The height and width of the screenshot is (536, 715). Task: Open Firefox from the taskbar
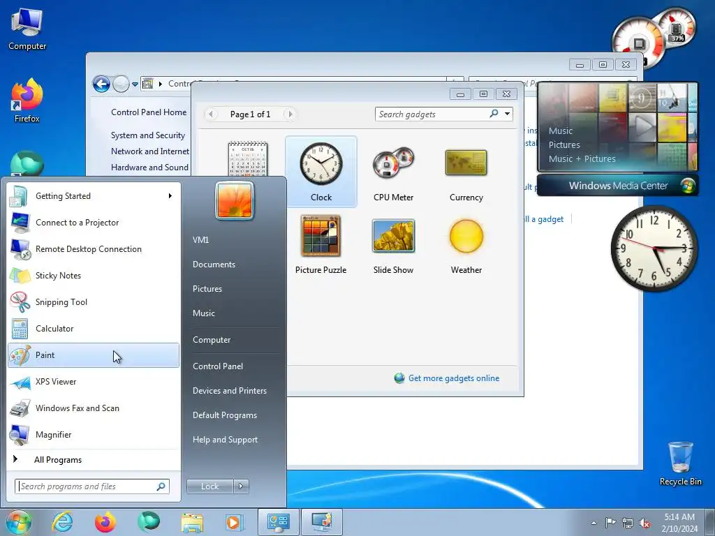(x=105, y=522)
